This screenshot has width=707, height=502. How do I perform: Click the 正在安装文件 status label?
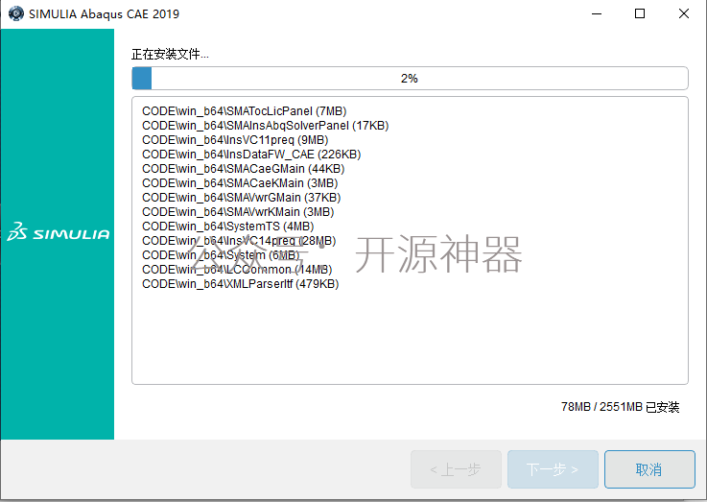(x=170, y=55)
